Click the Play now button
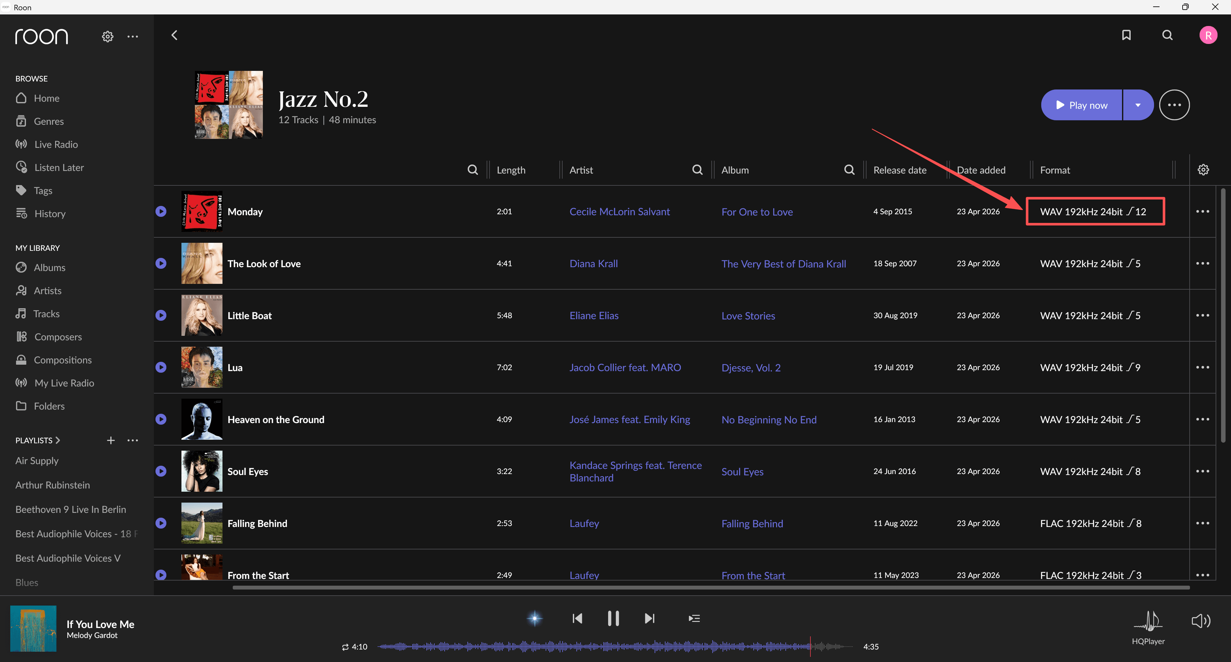Viewport: 1231px width, 662px height. click(1081, 105)
